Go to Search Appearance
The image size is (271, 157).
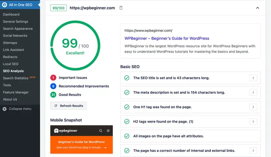(18, 29)
